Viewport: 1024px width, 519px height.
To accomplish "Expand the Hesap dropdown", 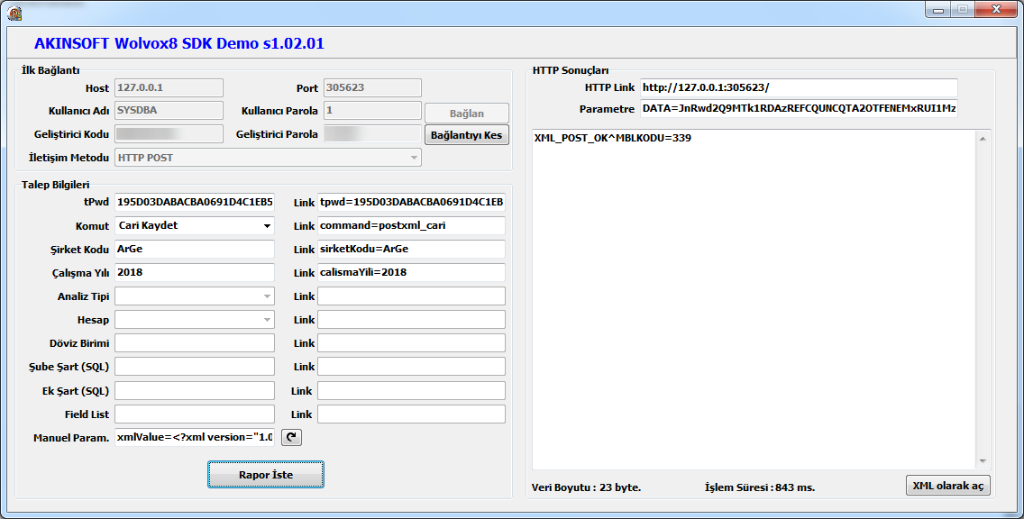I will tap(195, 320).
